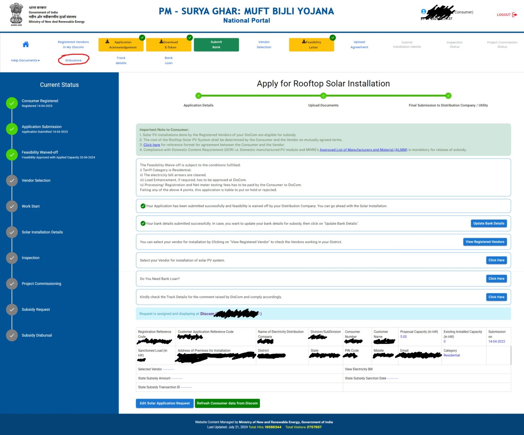Click State Subsidy Amount row text
The width and height of the screenshot is (524, 435).
(x=160, y=378)
